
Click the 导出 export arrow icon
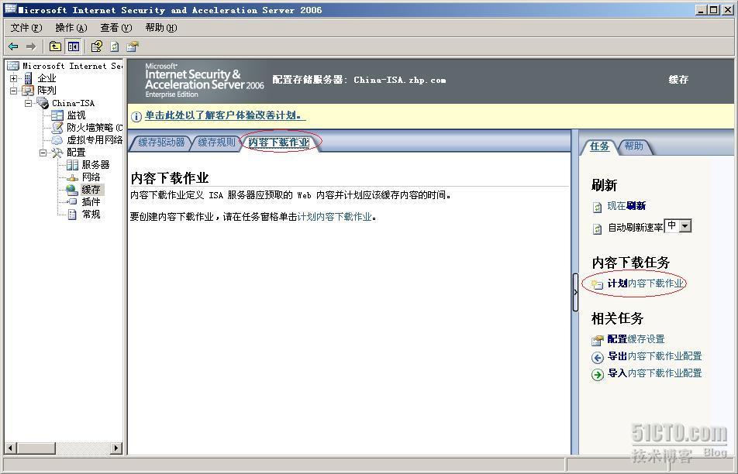[x=597, y=357]
